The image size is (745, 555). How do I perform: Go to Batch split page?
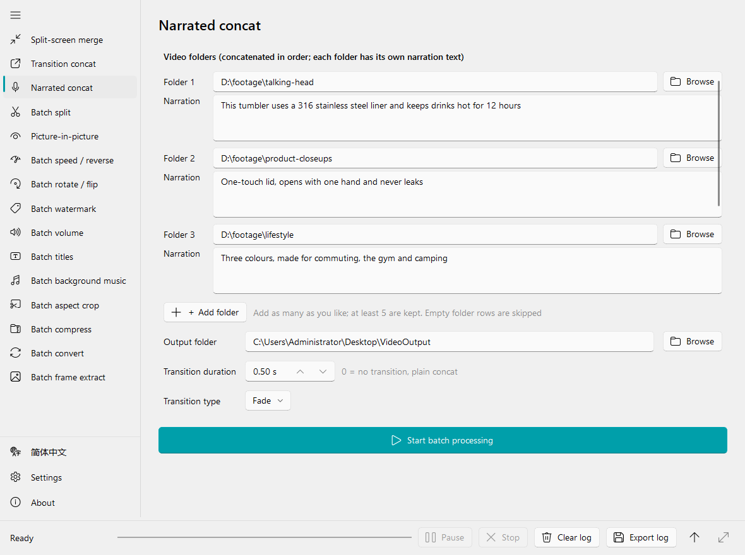pyautogui.click(x=70, y=112)
